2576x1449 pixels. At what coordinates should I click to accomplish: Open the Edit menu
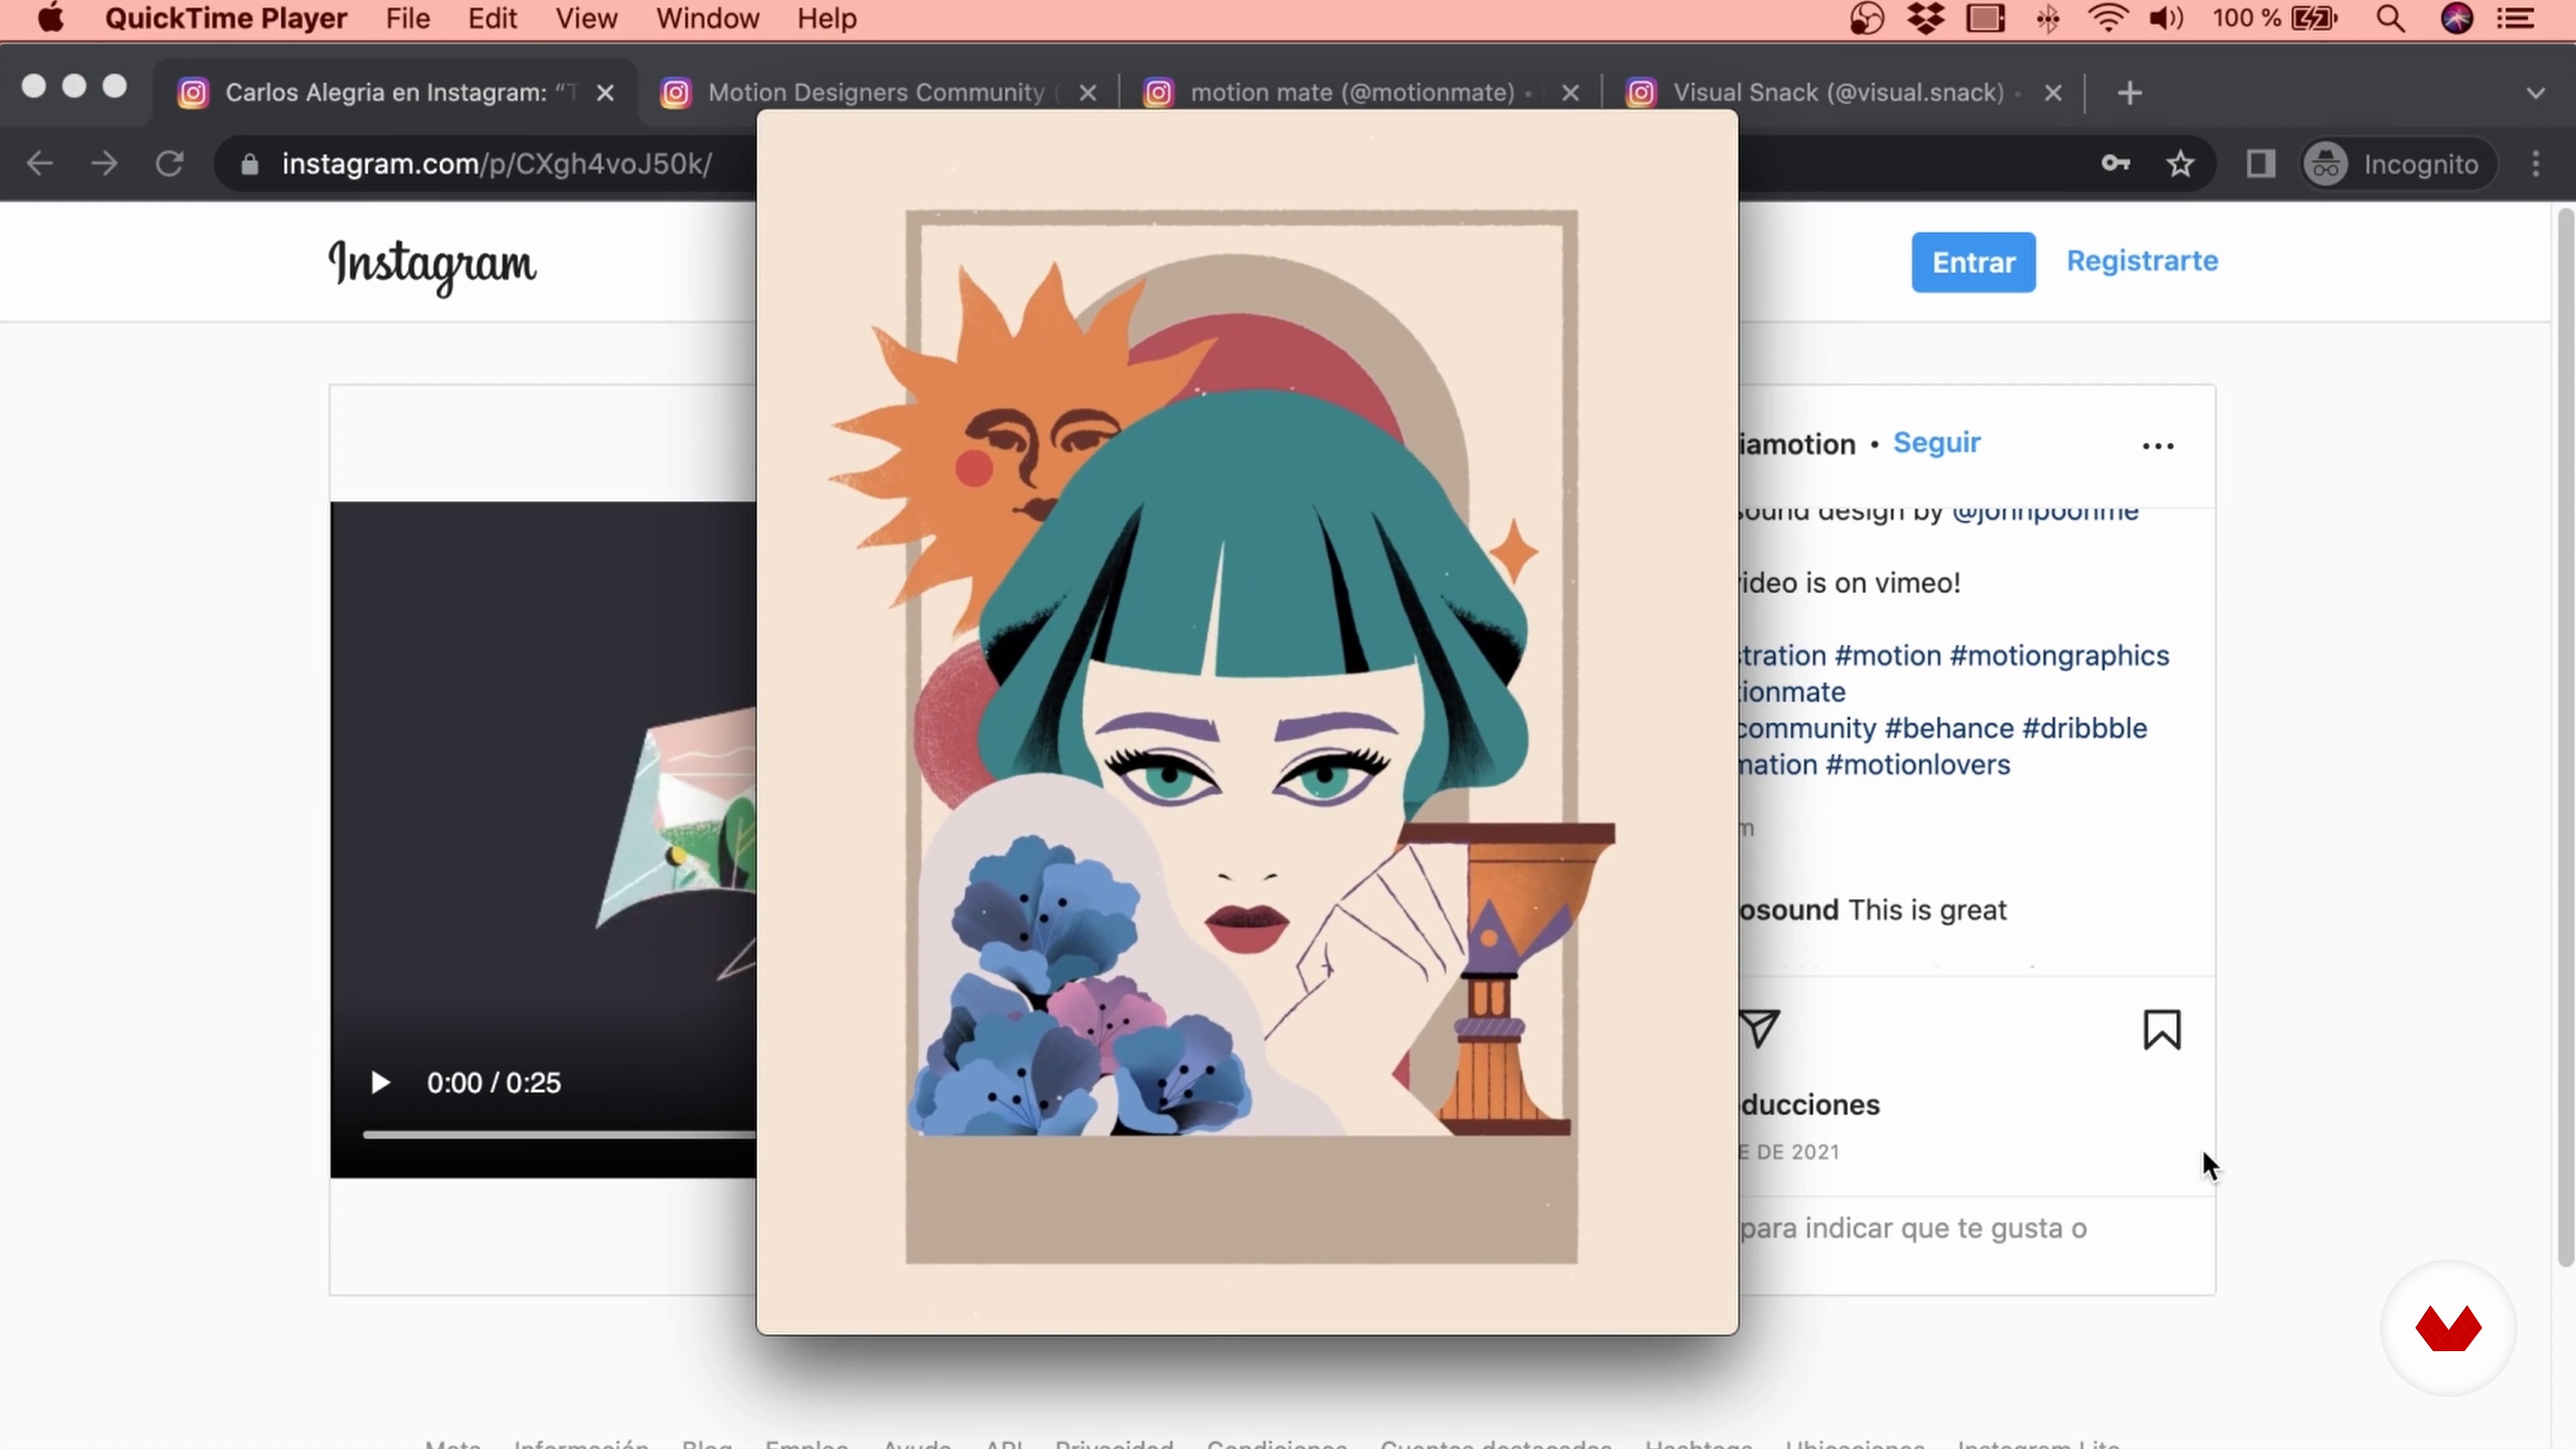point(492,18)
